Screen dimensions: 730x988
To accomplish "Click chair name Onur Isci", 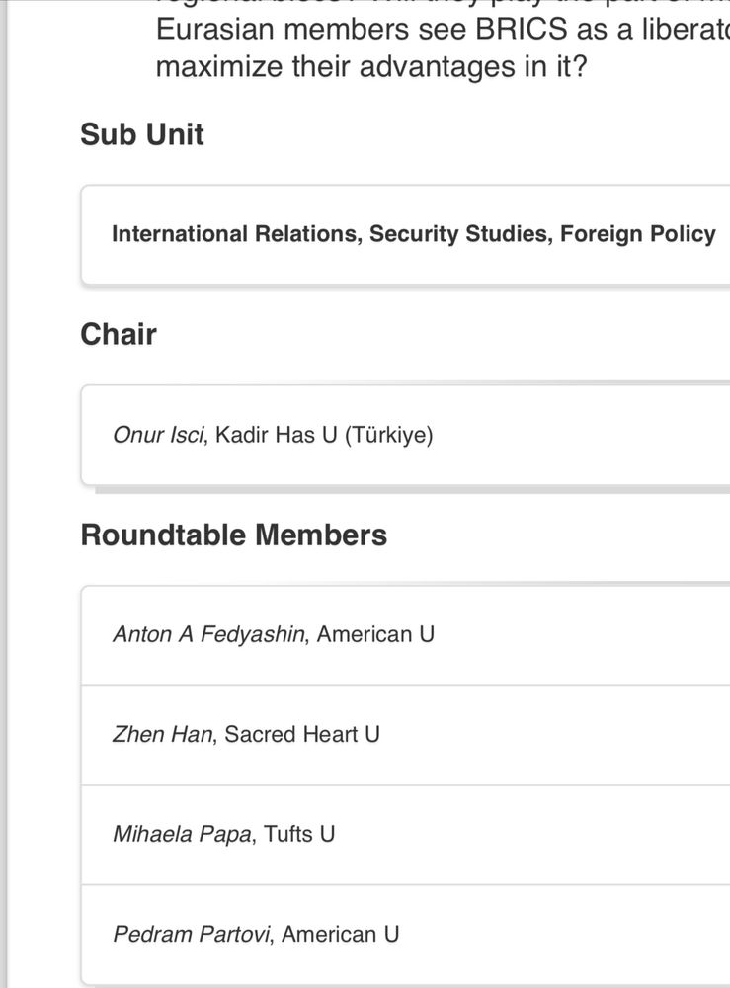I will click(159, 435).
